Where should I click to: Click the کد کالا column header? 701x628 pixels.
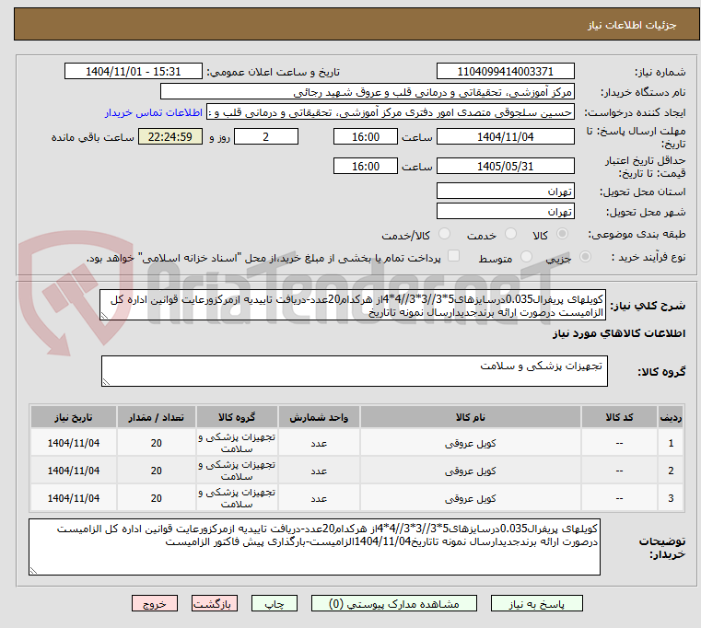(619, 417)
